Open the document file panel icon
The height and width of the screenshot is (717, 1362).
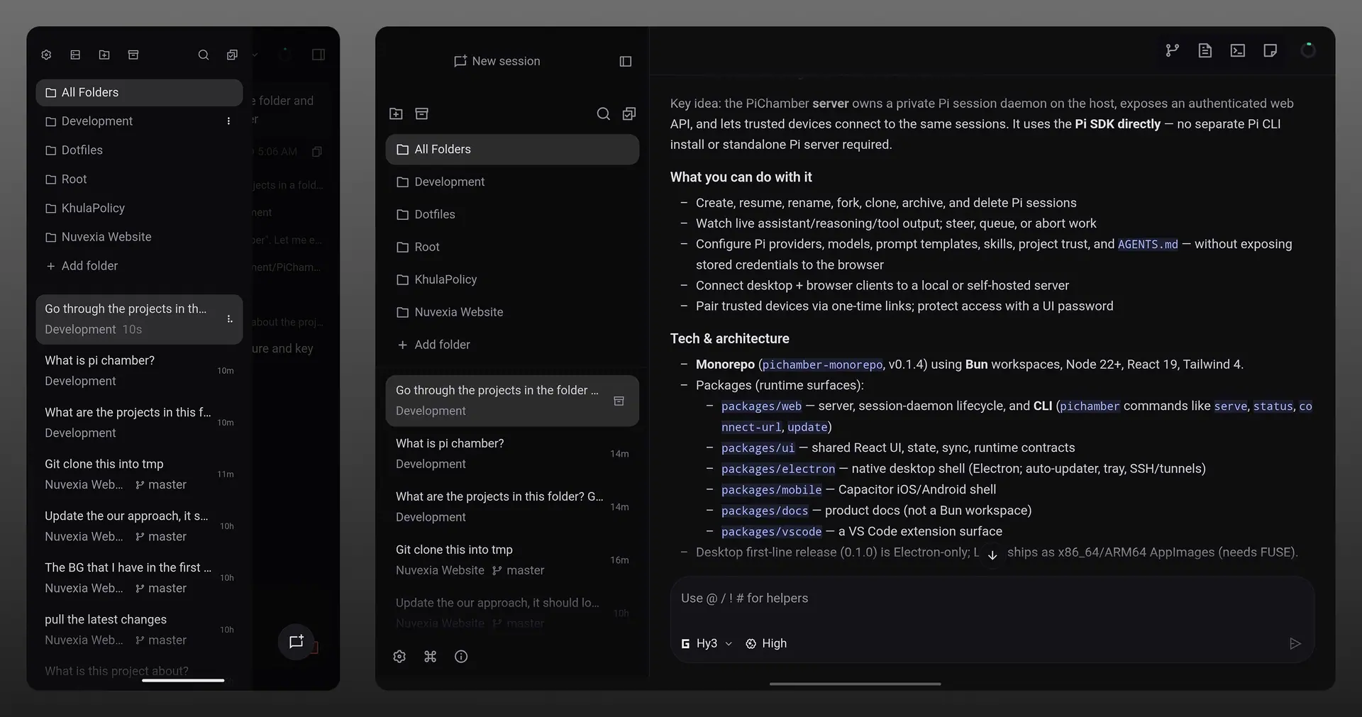click(1205, 50)
